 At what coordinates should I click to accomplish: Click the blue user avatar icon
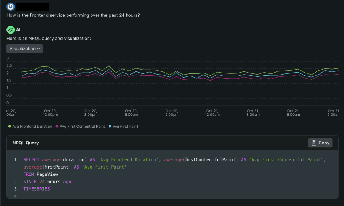click(11, 6)
